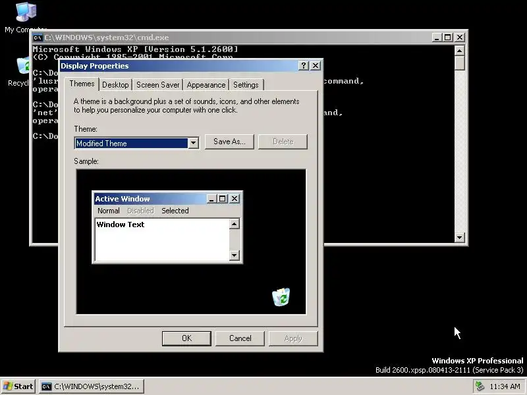Close the Display Properties dialog
Viewport: 527px width, 395px height.
pos(316,65)
